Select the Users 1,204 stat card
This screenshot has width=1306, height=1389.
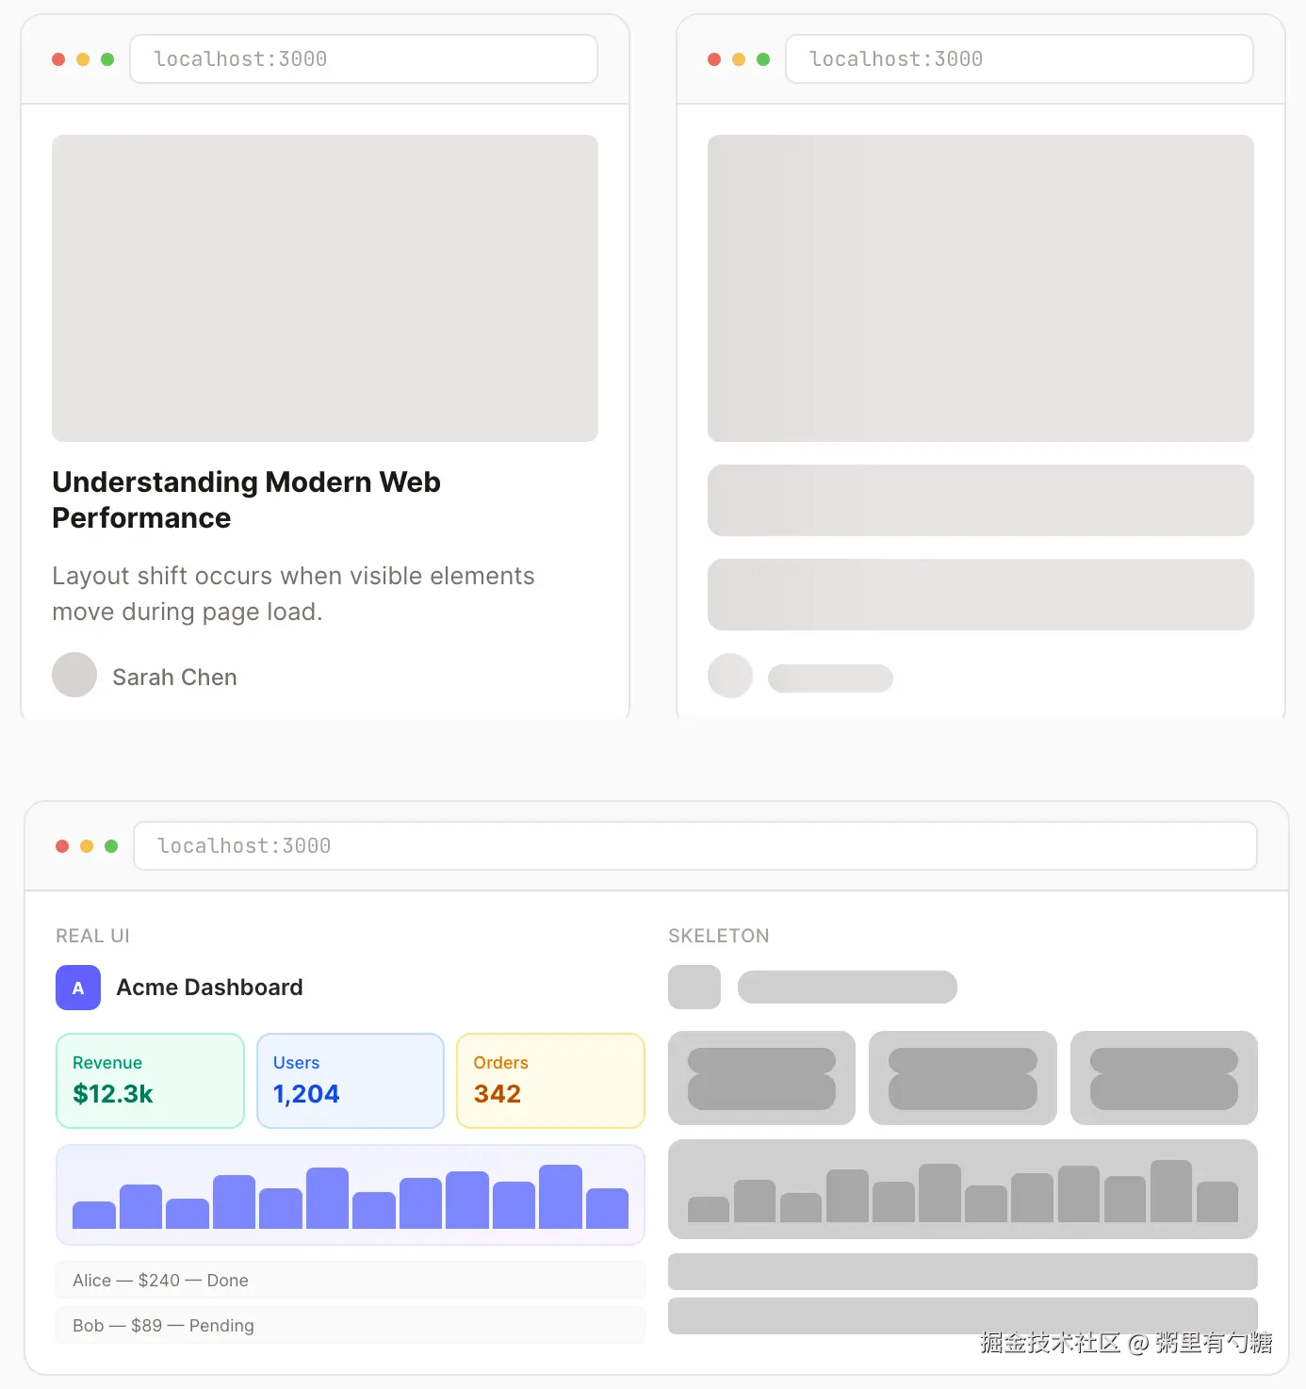pyautogui.click(x=351, y=1081)
